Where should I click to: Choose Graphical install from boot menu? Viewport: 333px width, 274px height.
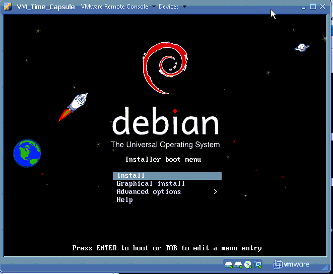tap(151, 183)
